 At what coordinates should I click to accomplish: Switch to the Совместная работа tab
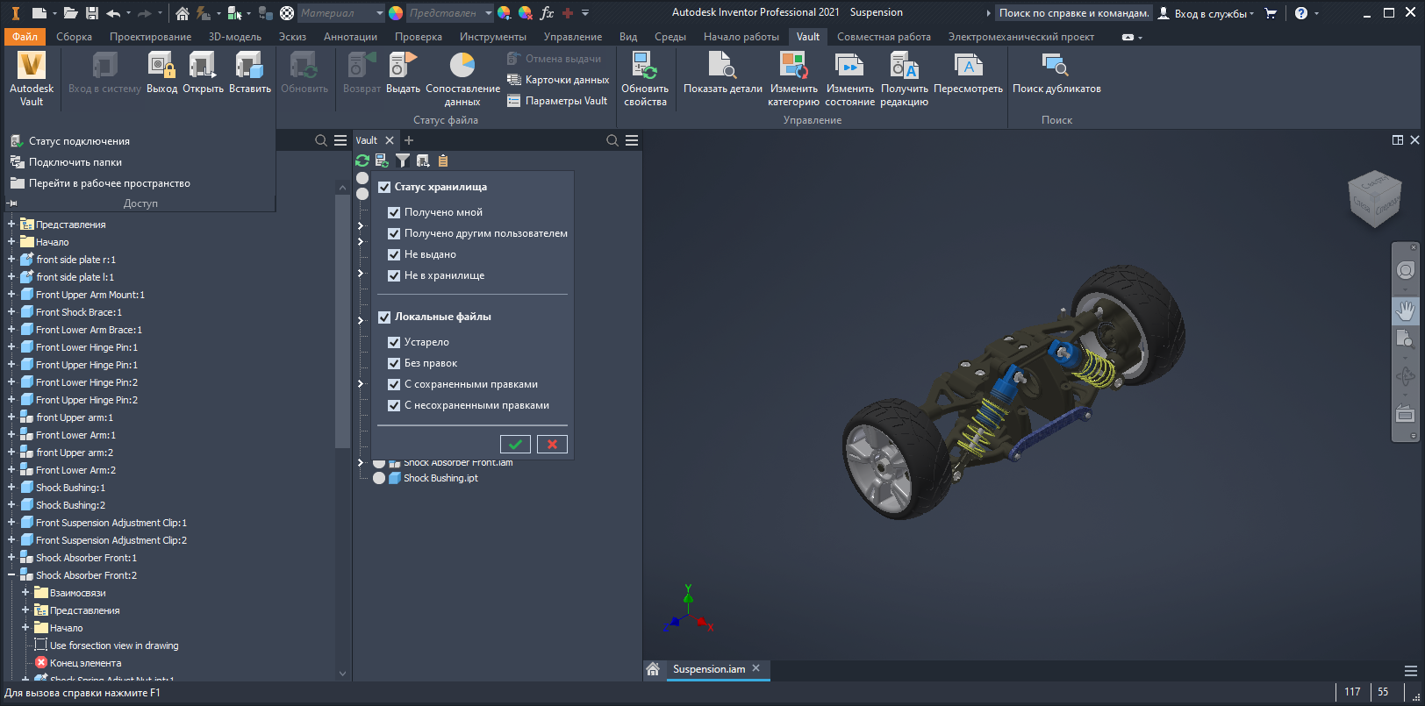click(884, 37)
